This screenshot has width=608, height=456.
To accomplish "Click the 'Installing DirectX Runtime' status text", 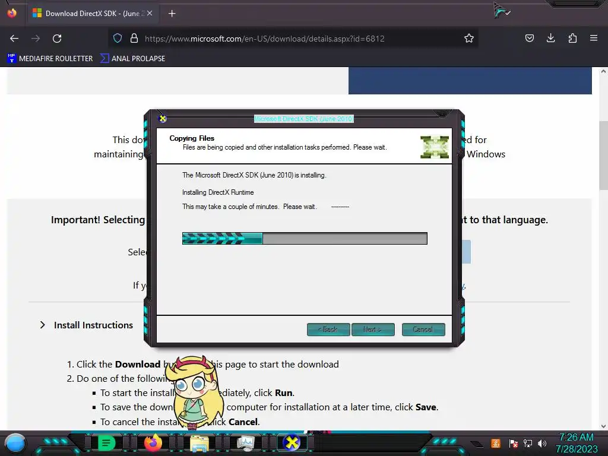I will (x=218, y=192).
